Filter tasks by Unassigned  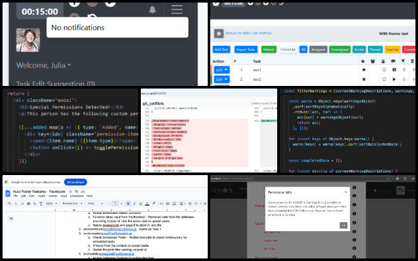coord(340,50)
